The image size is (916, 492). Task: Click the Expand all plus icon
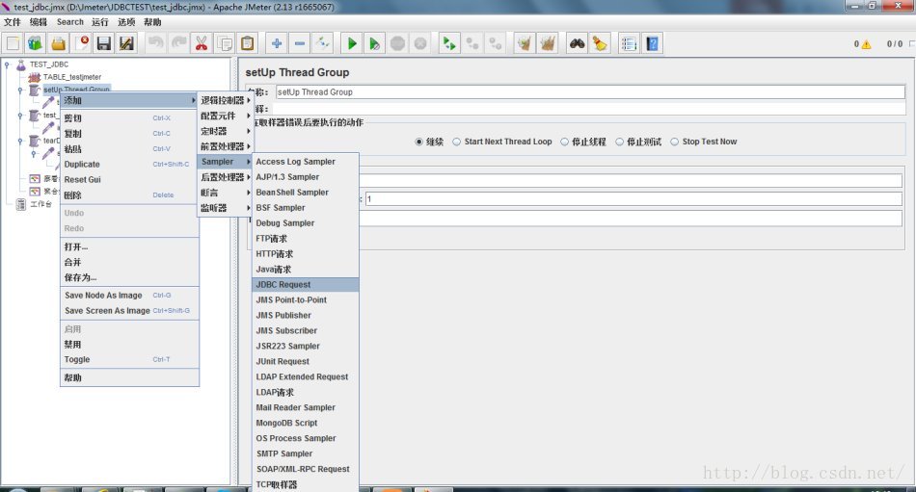277,43
